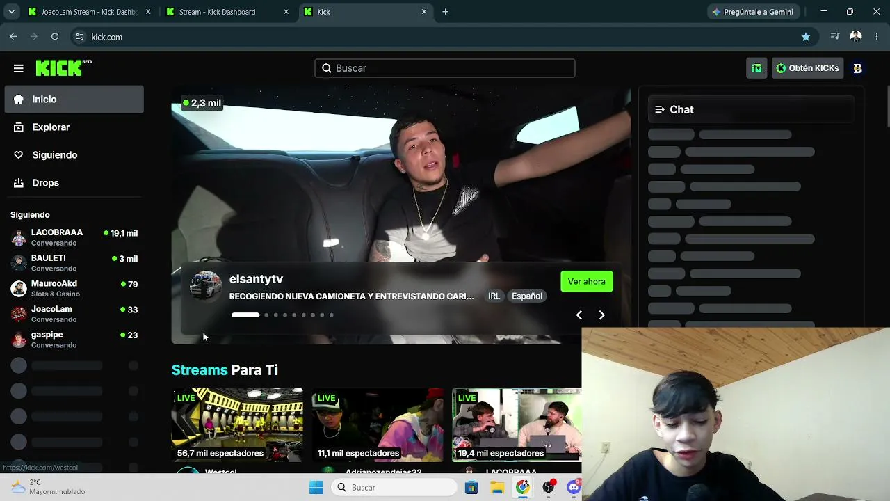
Task: Go back in browser history
Action: pyautogui.click(x=13, y=37)
